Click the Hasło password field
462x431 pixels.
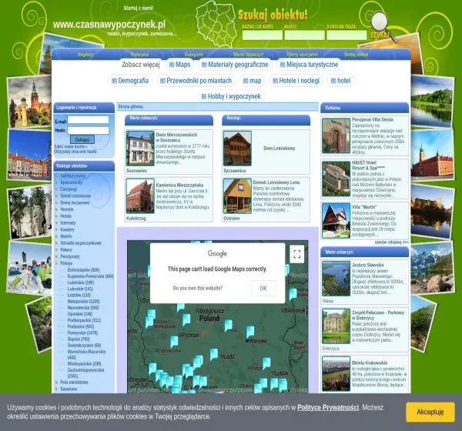tap(89, 130)
